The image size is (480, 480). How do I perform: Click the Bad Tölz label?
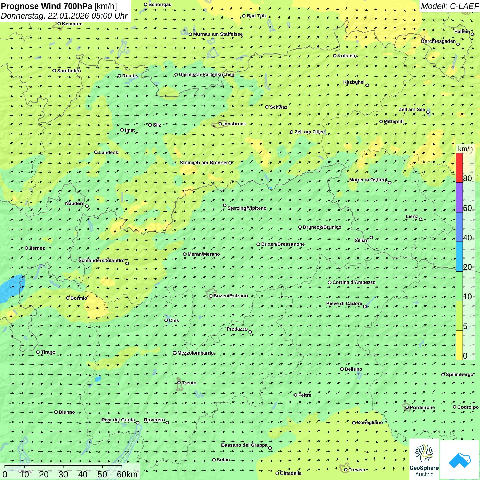click(256, 16)
